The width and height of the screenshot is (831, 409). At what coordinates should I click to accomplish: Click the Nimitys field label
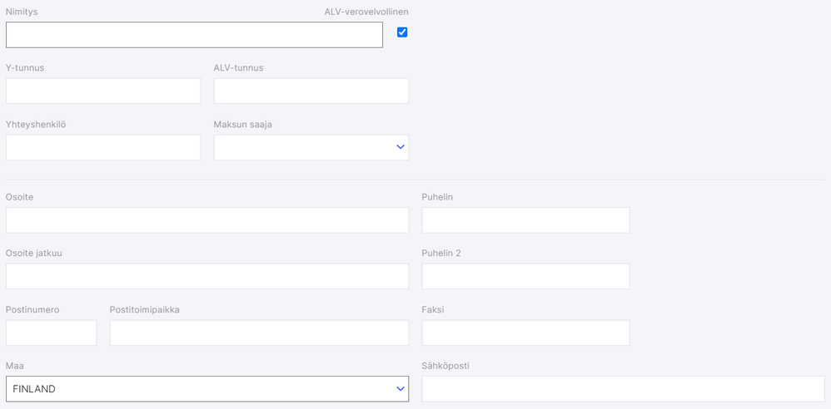[22, 12]
